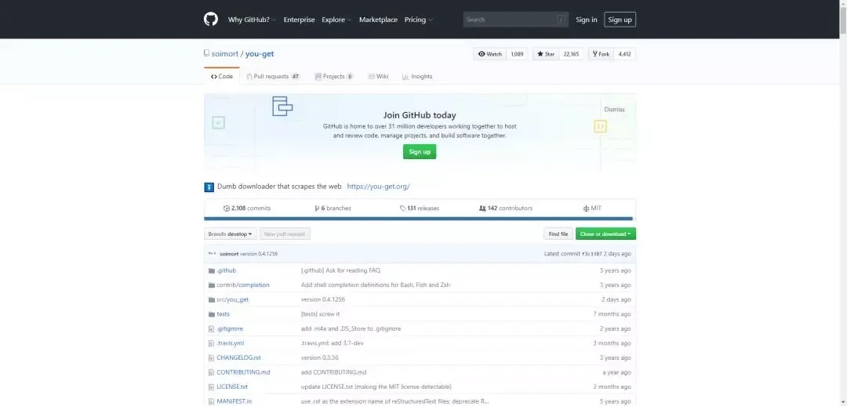This screenshot has width=847, height=406.
Task: Open the Clone or download dropdown
Action: 605,234
